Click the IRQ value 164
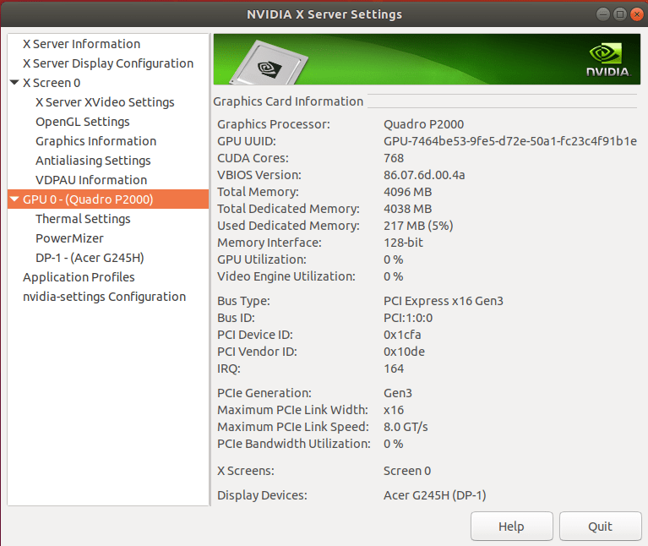648x546 pixels. [x=394, y=369]
